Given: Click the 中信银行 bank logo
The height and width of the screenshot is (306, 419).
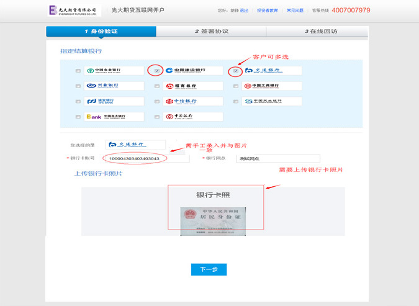Looking at the screenshot, I should click(193, 101).
